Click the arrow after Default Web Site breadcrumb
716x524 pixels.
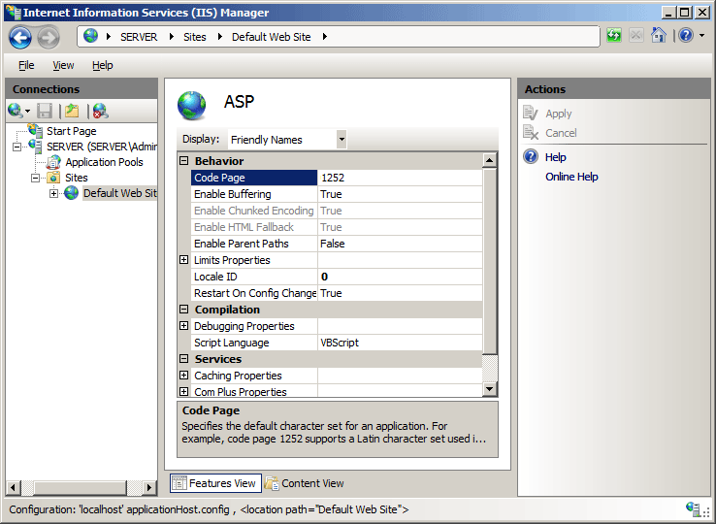(x=325, y=37)
